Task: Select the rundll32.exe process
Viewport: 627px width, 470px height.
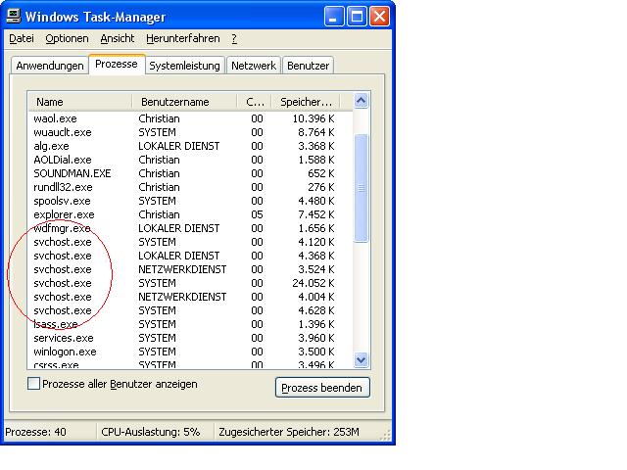Action: pos(190,187)
